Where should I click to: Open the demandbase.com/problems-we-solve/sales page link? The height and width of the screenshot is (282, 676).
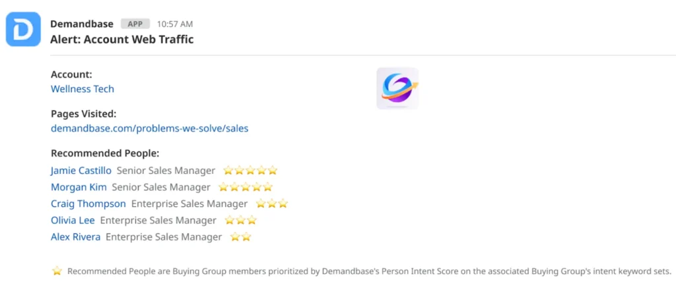pos(149,128)
